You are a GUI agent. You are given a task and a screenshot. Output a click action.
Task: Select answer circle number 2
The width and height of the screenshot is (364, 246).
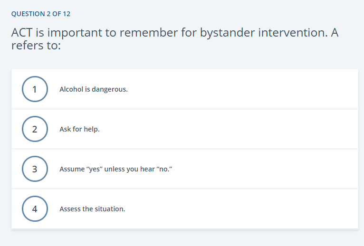pos(35,129)
